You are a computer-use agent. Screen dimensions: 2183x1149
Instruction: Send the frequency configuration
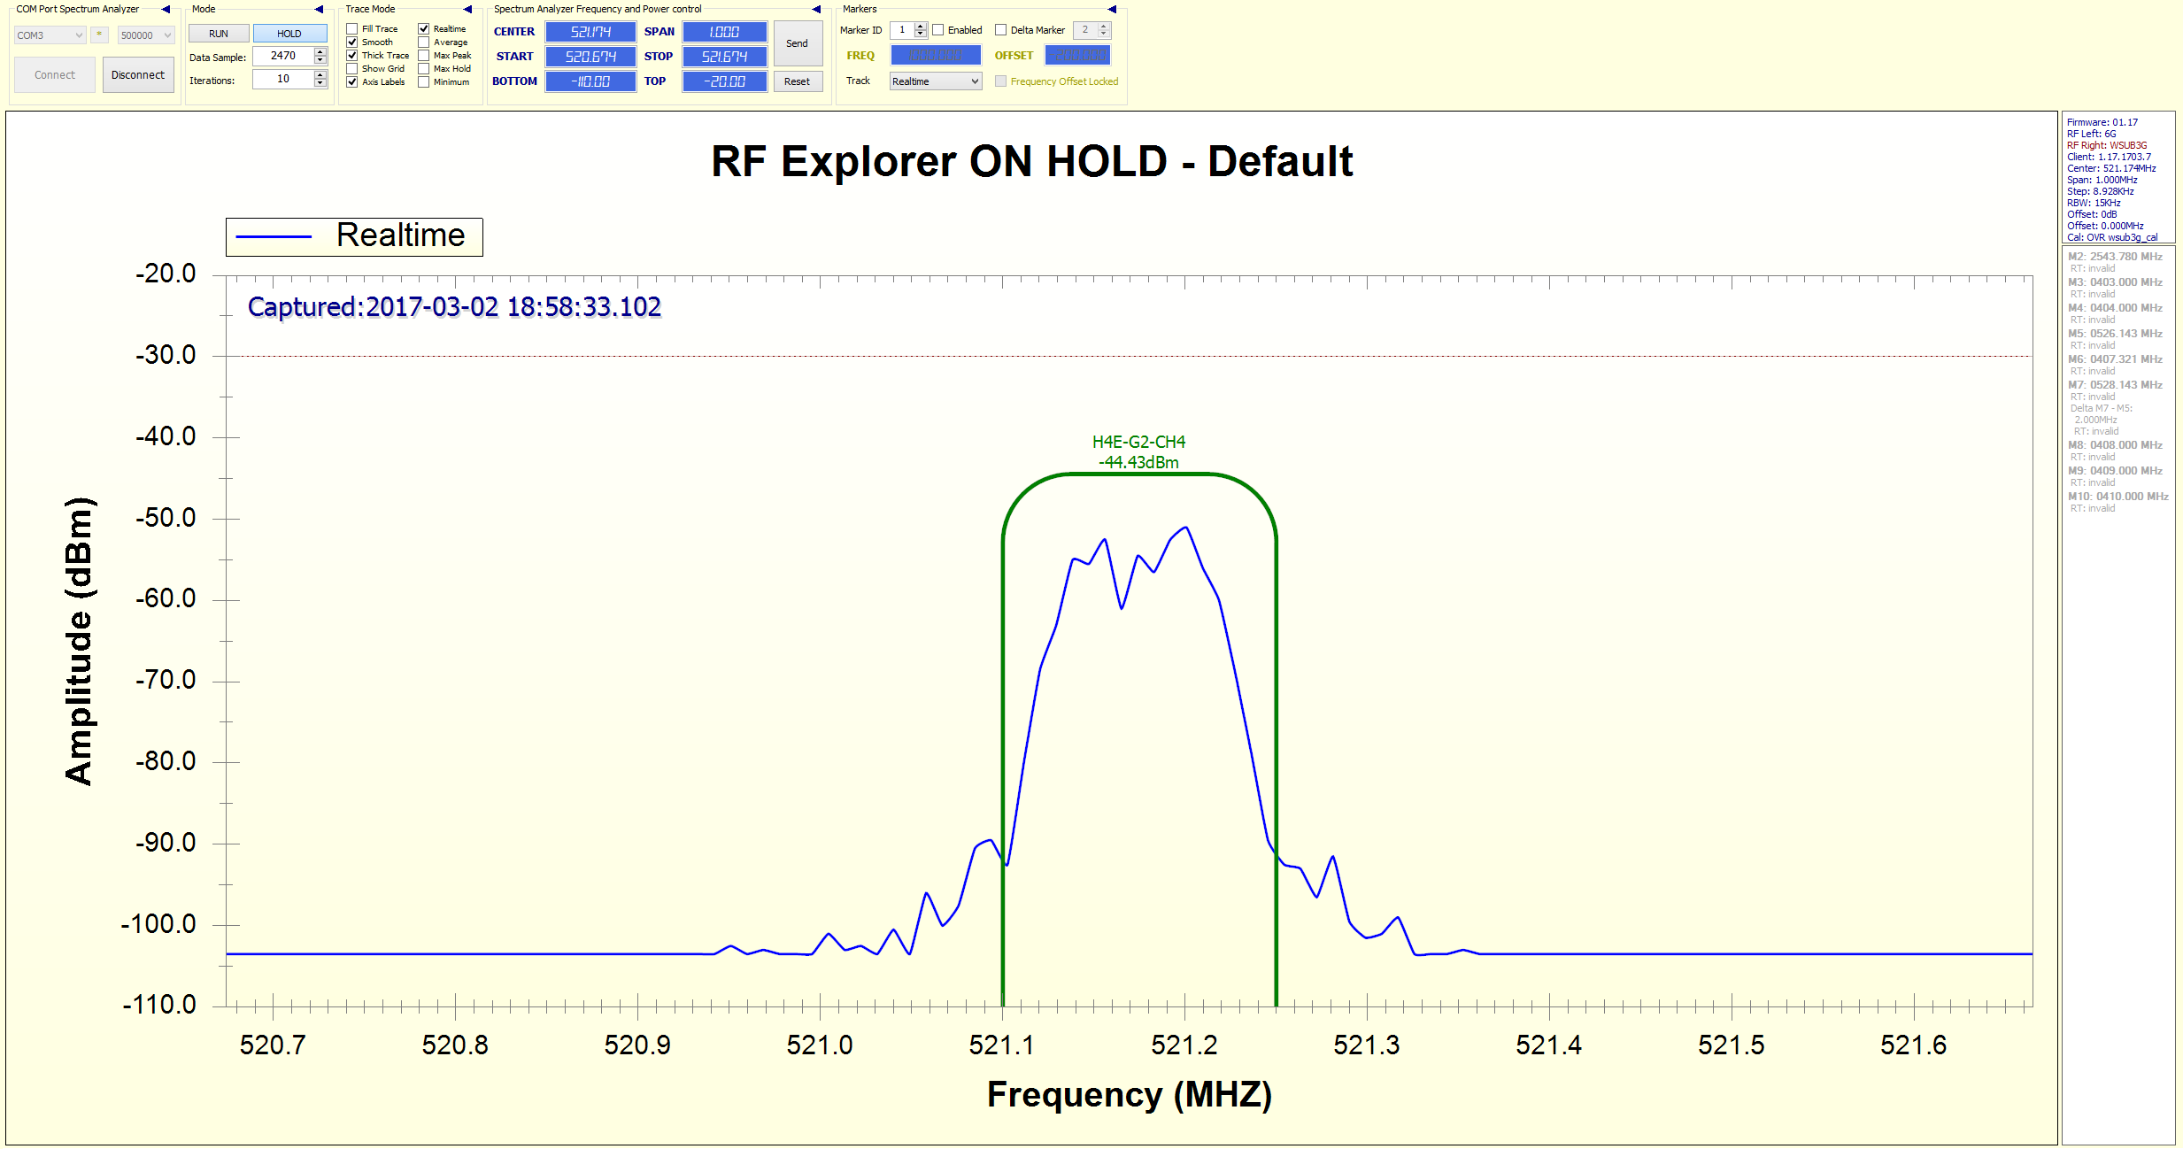point(797,43)
